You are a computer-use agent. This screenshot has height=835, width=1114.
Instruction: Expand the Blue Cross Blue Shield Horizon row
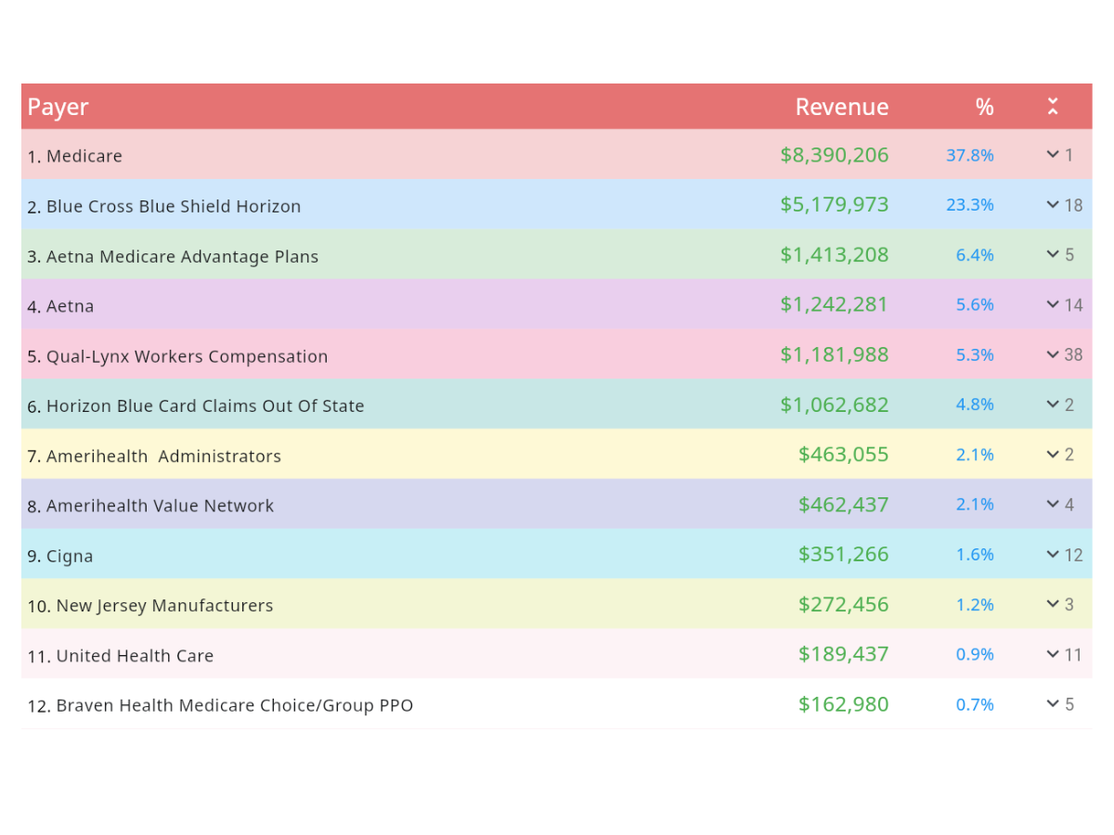(1053, 205)
